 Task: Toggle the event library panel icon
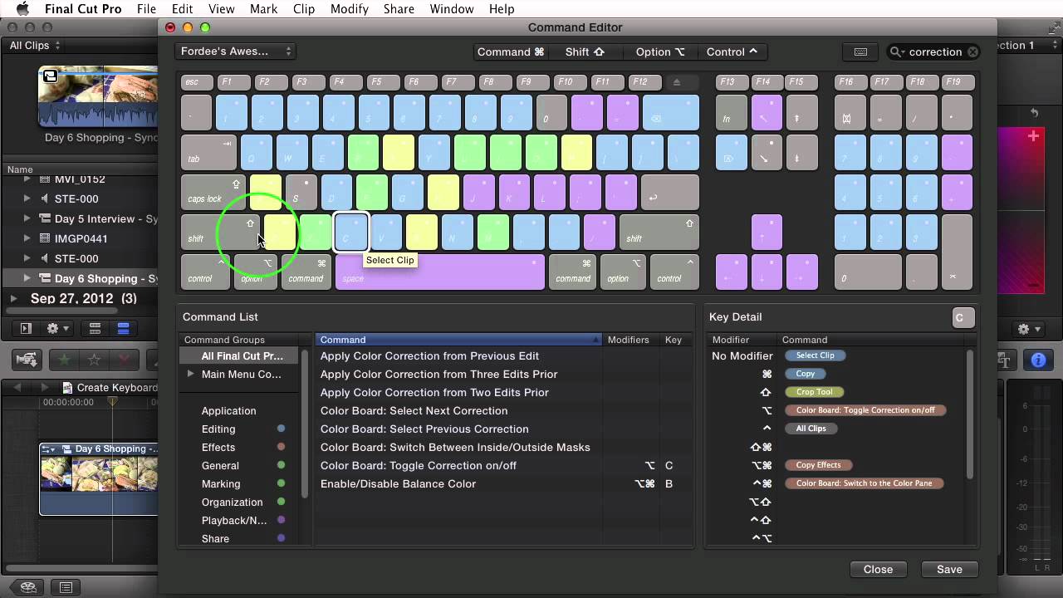[x=26, y=329]
